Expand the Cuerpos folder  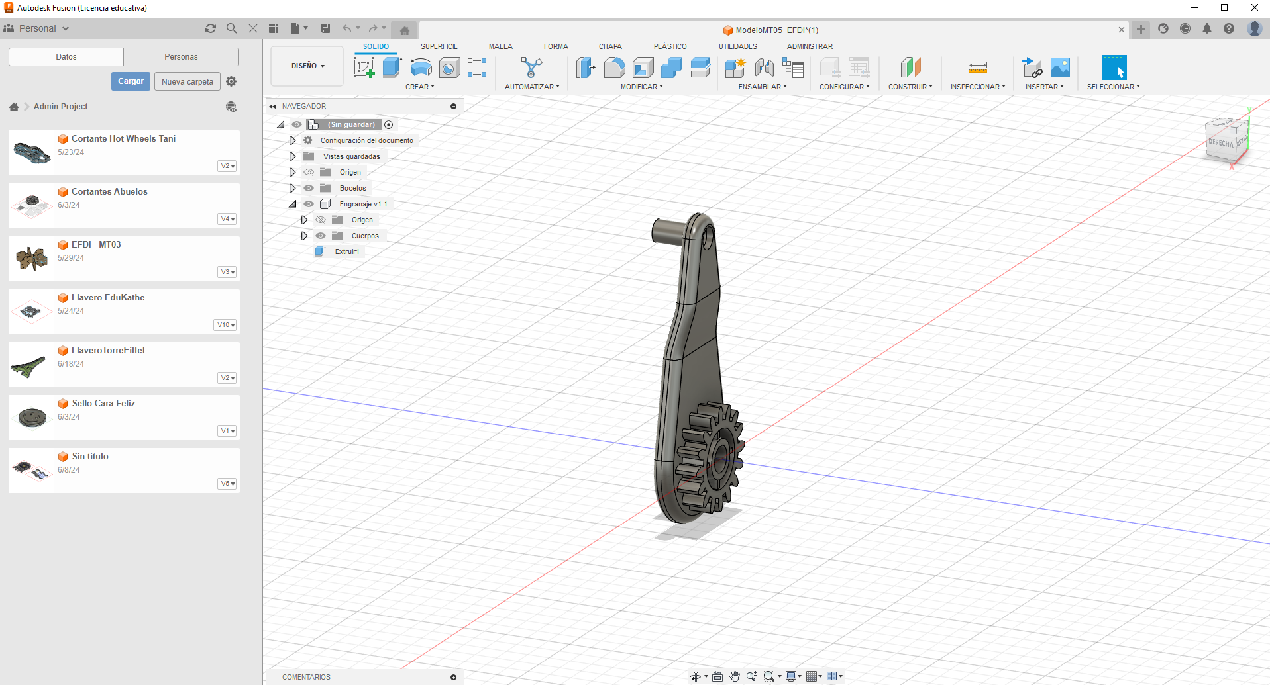click(x=304, y=236)
